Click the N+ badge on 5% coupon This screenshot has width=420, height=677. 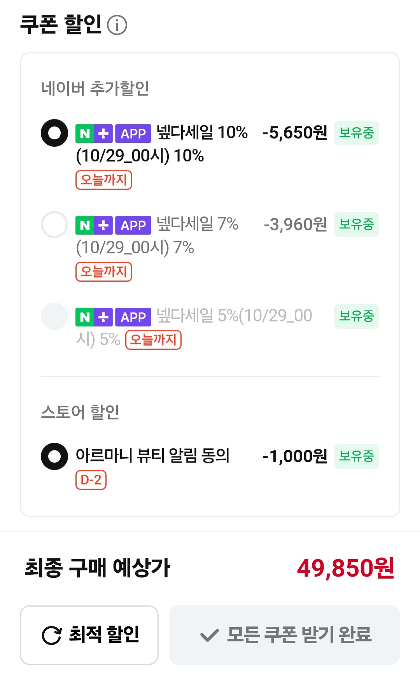(x=94, y=317)
